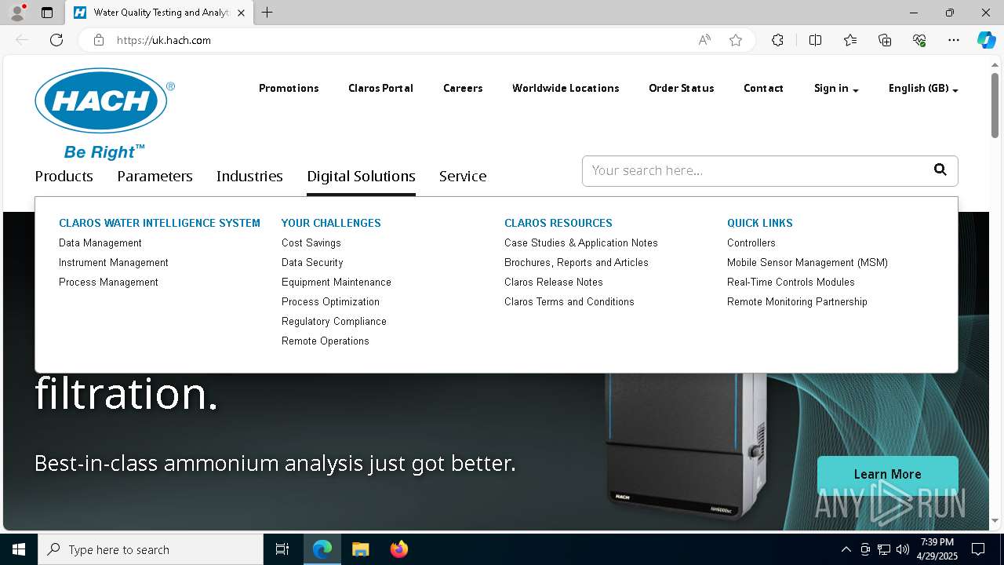Open the Service menu
This screenshot has width=1004, height=565.
coord(463,177)
